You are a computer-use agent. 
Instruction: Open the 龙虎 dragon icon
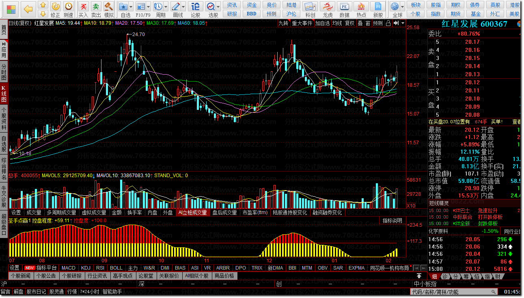(327, 6)
